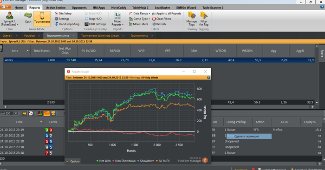
Task: Open the Table Scanner 2 tab
Action: [213, 8]
